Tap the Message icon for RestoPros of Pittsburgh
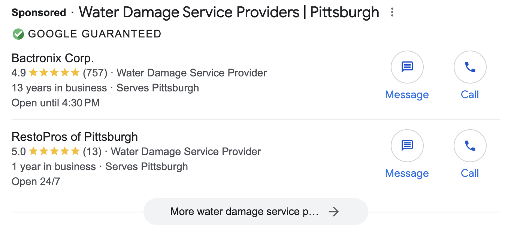The height and width of the screenshot is (233, 517). click(x=407, y=146)
